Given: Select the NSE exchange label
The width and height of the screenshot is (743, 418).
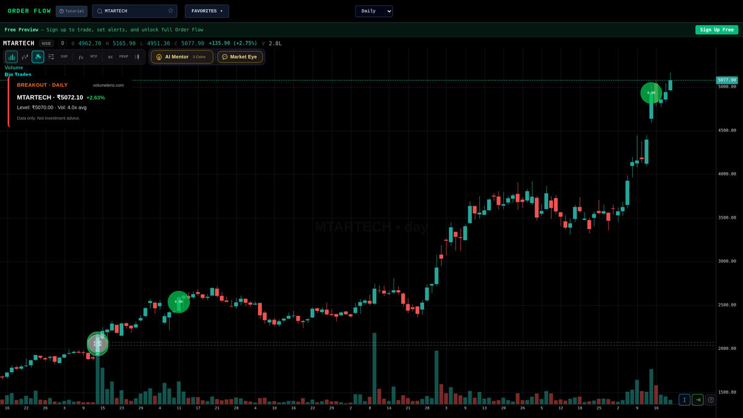Looking at the screenshot, I should (46, 43).
